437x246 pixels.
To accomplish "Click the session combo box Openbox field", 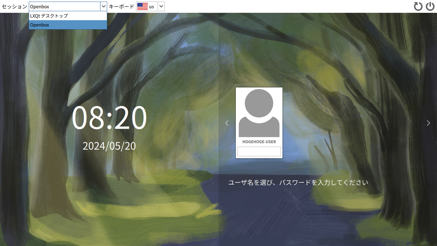I will (x=64, y=6).
